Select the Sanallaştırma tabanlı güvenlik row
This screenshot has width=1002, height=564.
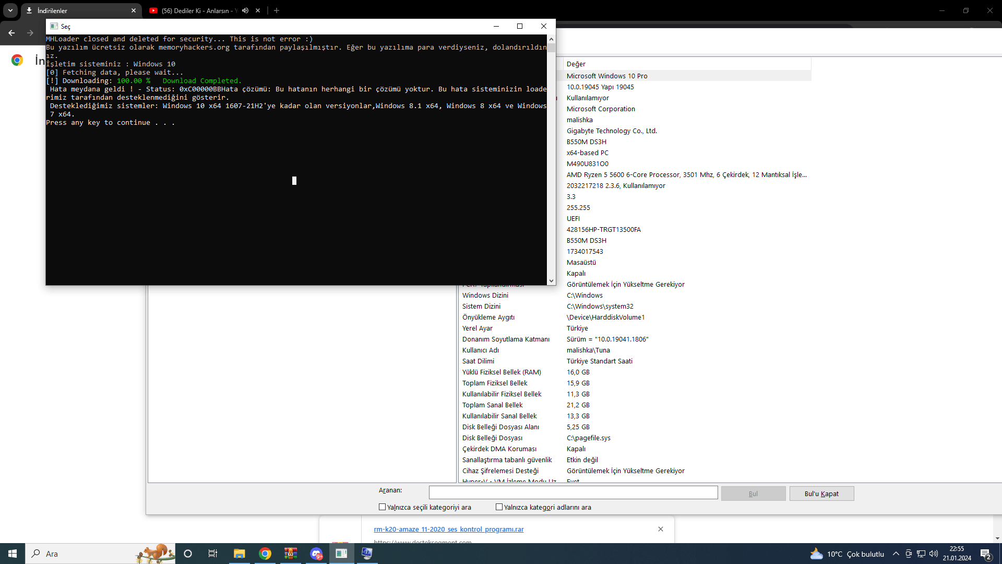click(635, 460)
